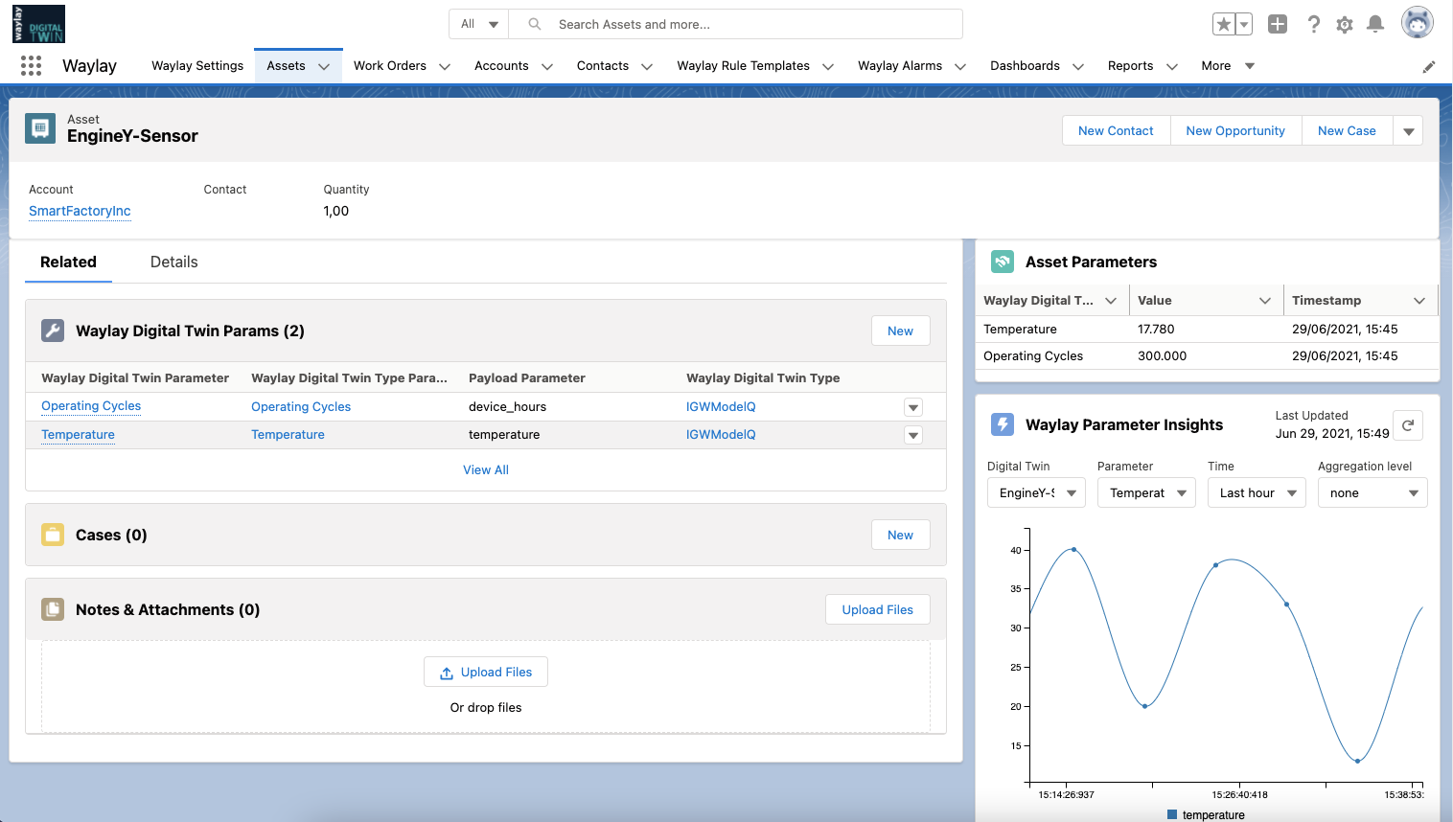The width and height of the screenshot is (1453, 822).
Task: Open the Waylay Rule Templates tab
Action: [743, 65]
